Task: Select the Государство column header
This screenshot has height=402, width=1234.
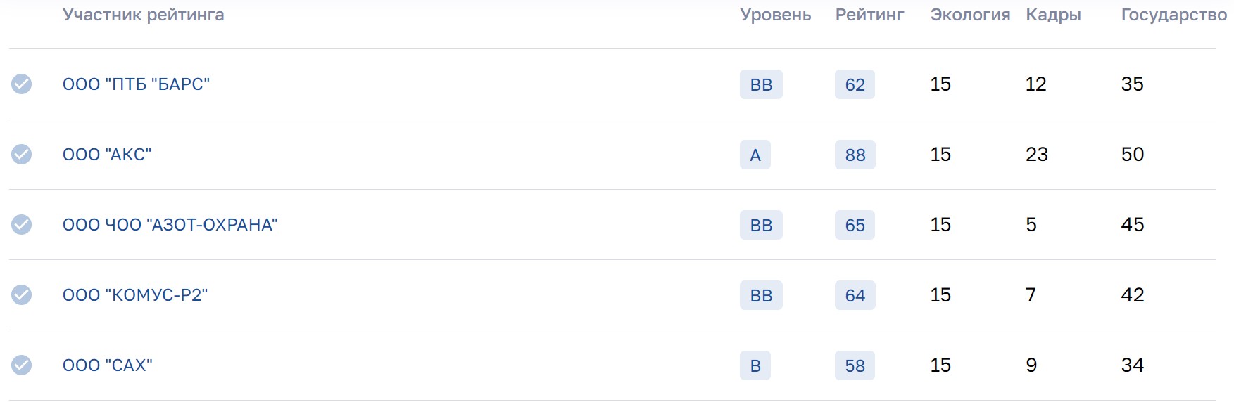Action: tap(1173, 15)
